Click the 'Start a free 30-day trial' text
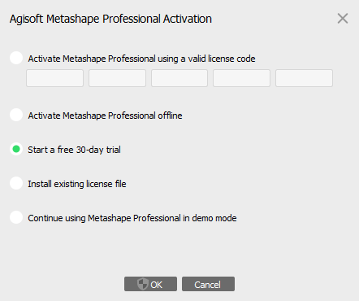The width and height of the screenshot is (359, 301). pos(74,150)
